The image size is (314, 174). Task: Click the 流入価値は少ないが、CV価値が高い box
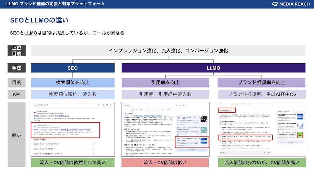(262, 162)
